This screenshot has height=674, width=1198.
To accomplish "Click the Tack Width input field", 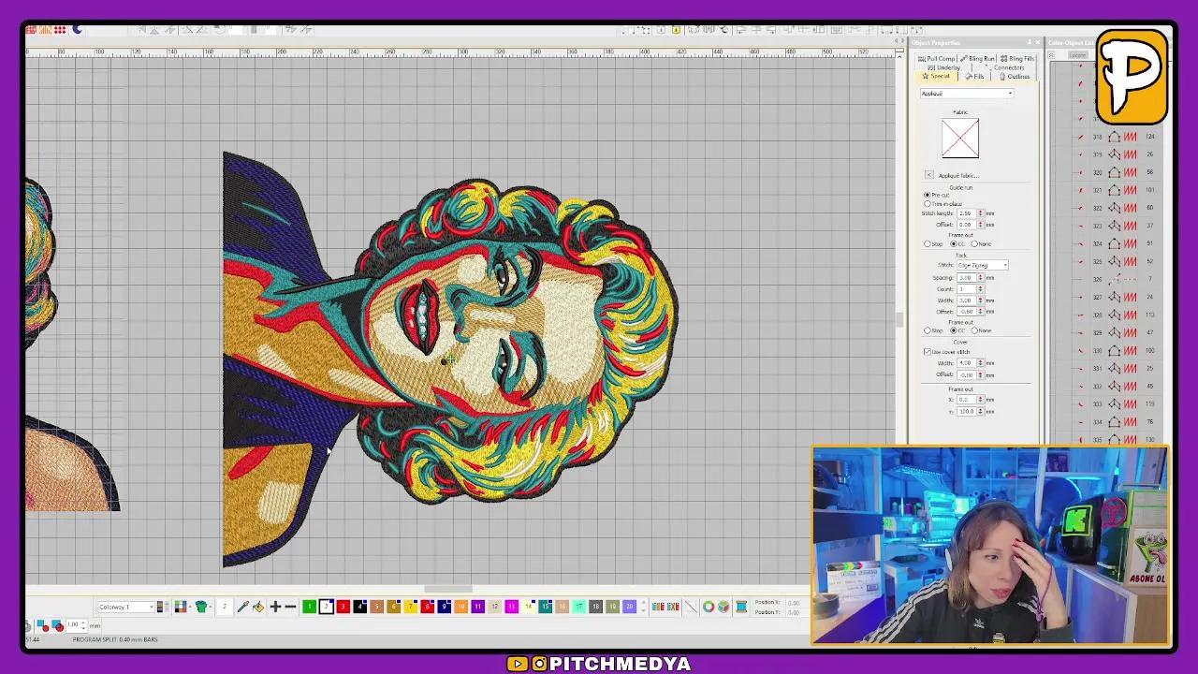I will tap(965, 300).
